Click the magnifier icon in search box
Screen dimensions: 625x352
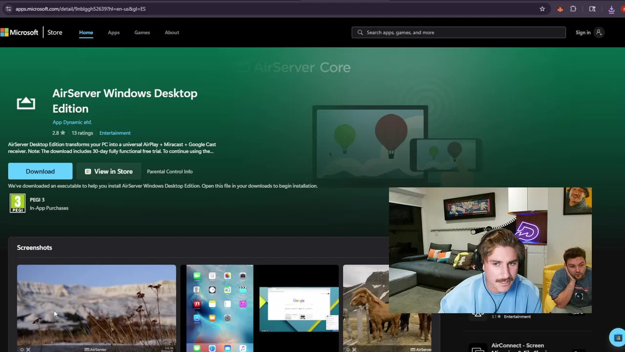(360, 32)
